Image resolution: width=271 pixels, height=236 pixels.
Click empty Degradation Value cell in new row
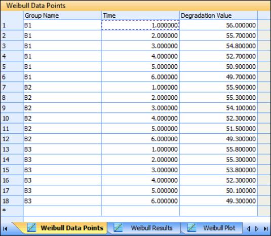[218, 211]
